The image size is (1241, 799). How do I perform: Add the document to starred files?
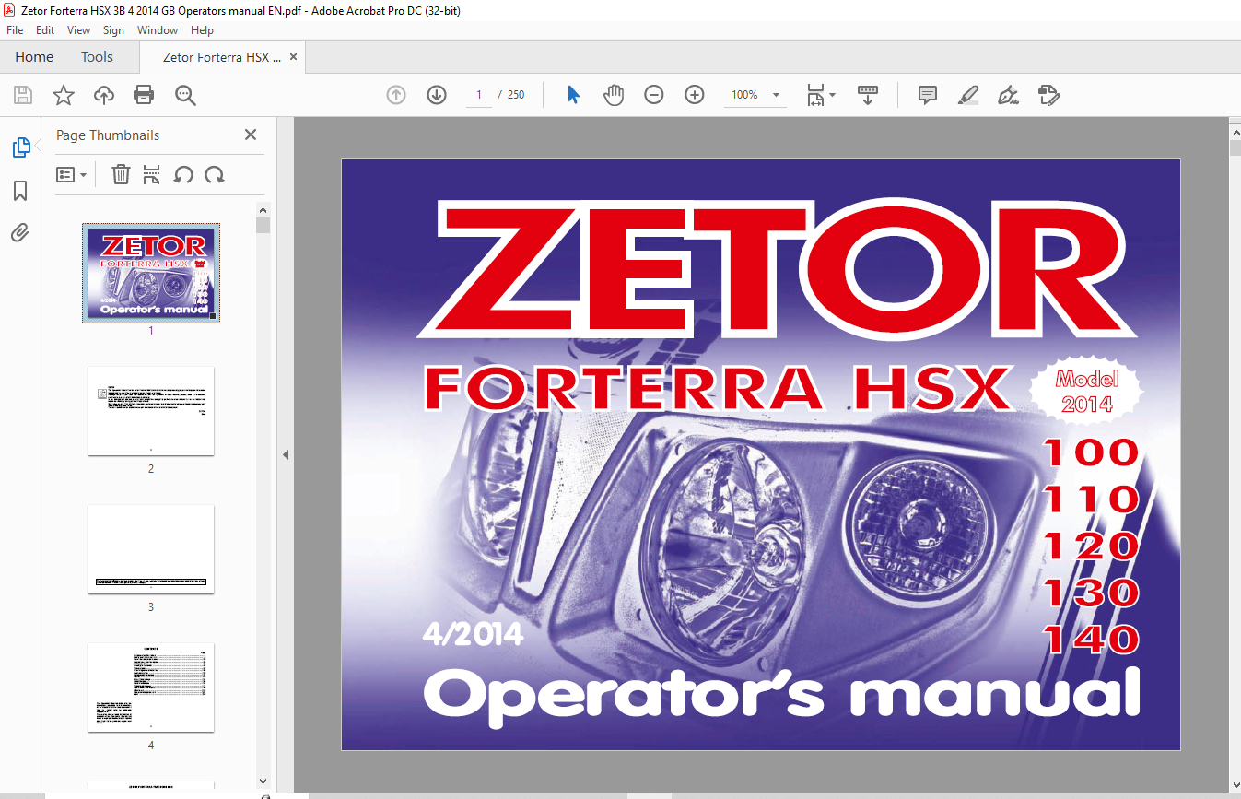(x=63, y=95)
